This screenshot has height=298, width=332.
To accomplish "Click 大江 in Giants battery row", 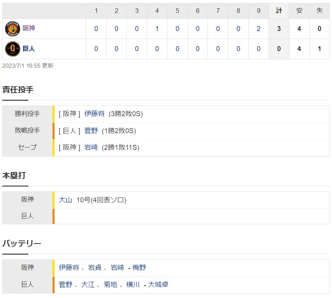I will pyautogui.click(x=88, y=285).
